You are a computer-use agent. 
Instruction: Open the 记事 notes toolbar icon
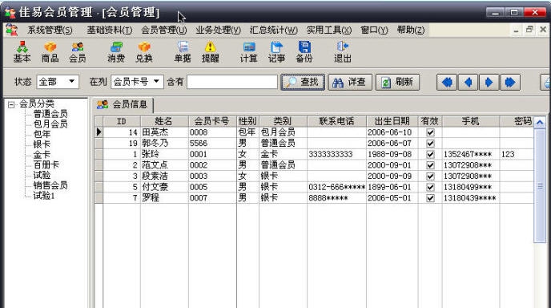[x=276, y=52]
